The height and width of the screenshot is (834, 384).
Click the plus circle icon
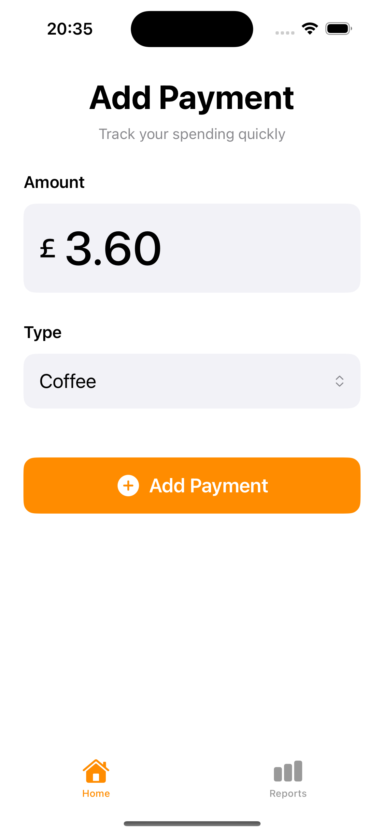tap(128, 486)
